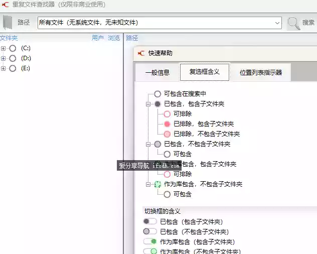Click the circle next to 可包含在搜索中
Screen dimensions: 317x254
pos(157,94)
